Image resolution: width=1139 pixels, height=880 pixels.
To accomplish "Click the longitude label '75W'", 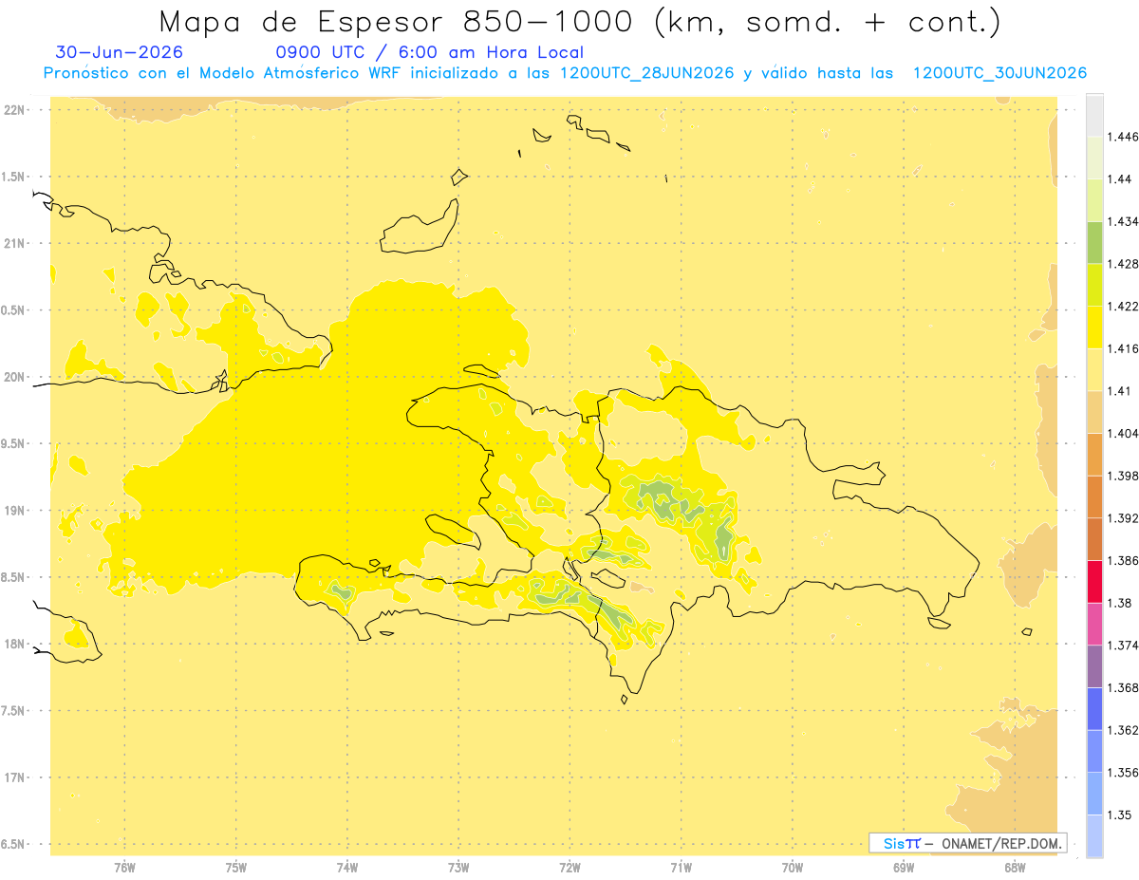I will tap(236, 868).
